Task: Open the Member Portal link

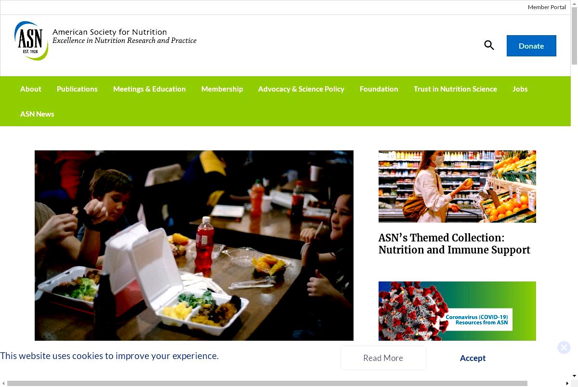Action: click(x=547, y=7)
